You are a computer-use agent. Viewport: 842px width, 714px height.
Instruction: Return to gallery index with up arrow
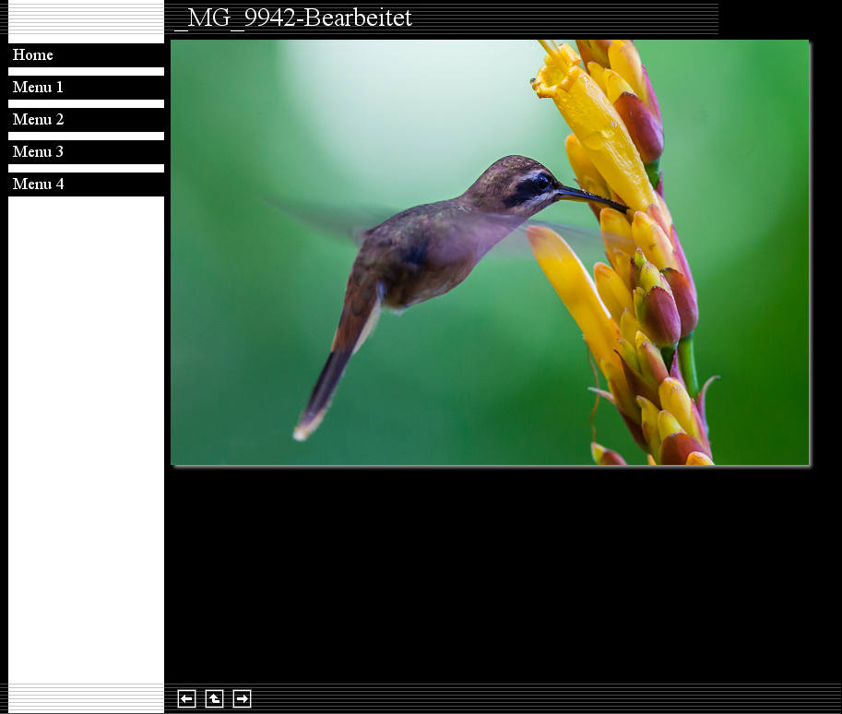pos(214,699)
